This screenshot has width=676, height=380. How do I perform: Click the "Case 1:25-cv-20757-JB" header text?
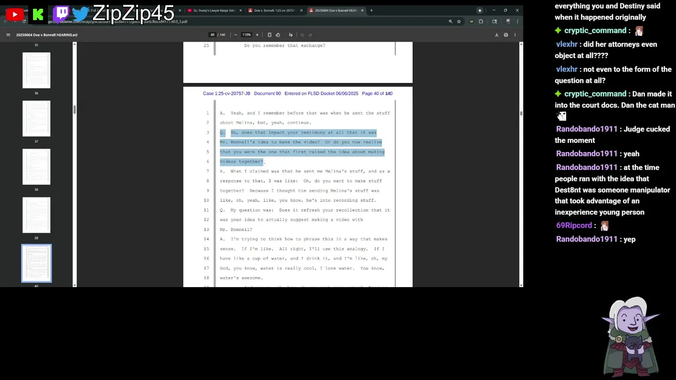point(227,93)
